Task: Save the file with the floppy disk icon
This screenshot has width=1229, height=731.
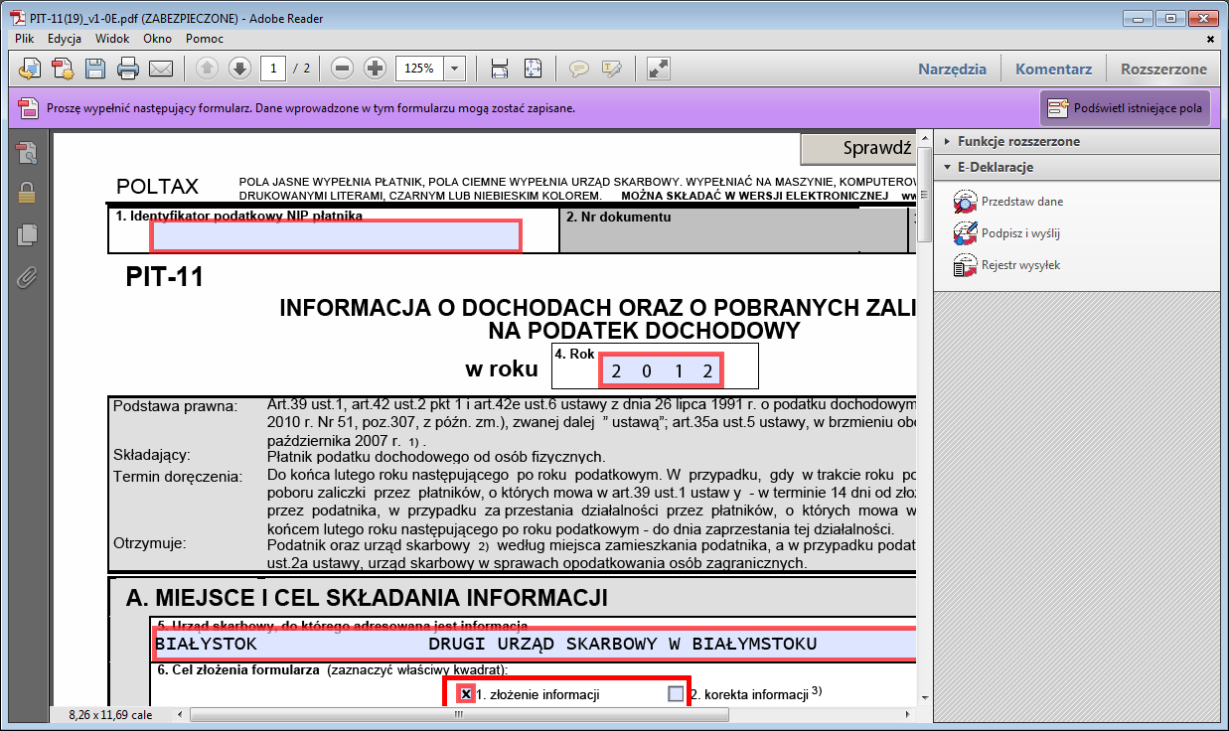Action: pyautogui.click(x=95, y=69)
